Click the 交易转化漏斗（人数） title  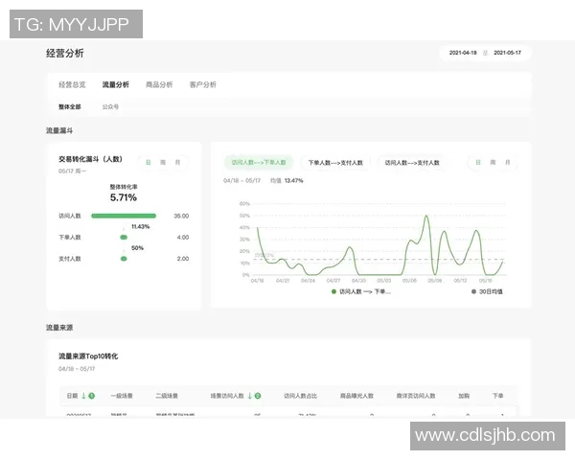91,159
